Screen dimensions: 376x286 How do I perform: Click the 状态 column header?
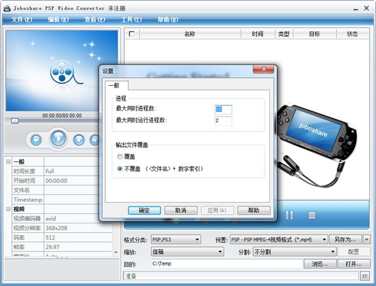(x=352, y=34)
